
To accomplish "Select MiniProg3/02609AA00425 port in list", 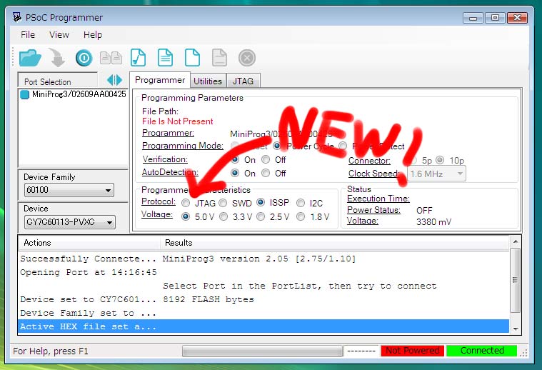I will (73, 94).
